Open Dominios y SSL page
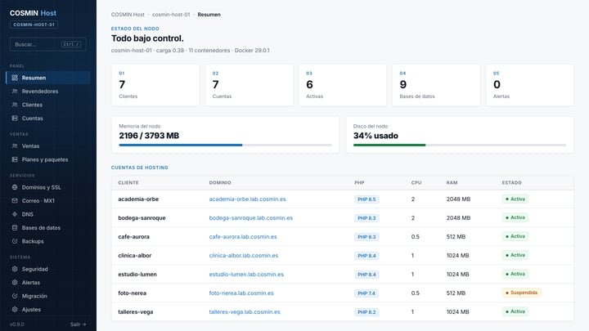This screenshot has width=589, height=331. pyautogui.click(x=48, y=187)
